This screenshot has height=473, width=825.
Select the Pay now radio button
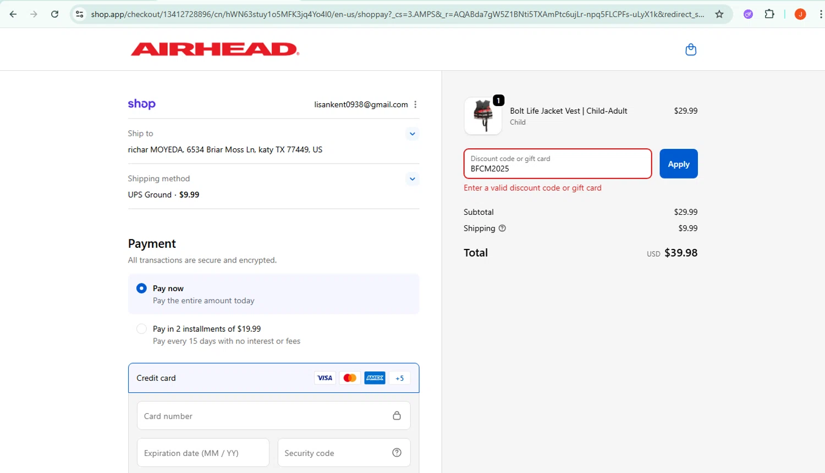click(141, 288)
